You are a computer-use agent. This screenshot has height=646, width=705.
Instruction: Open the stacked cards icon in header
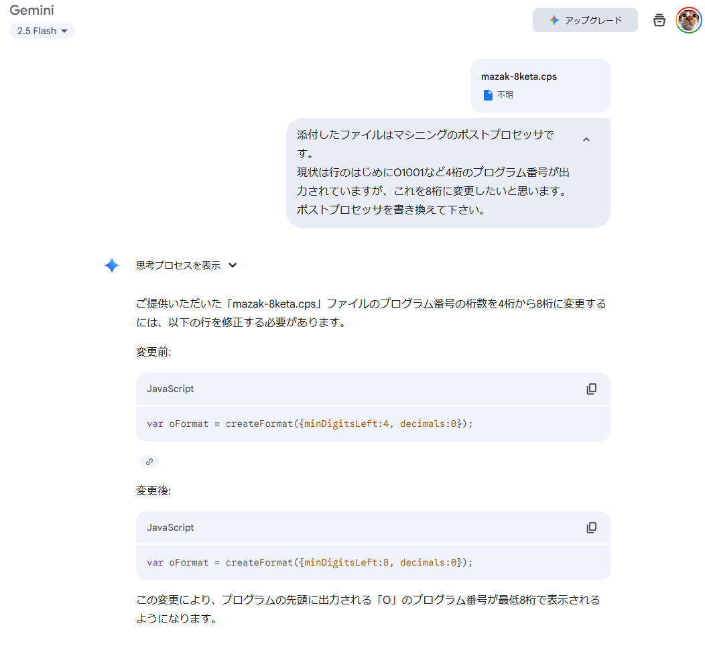(x=659, y=20)
